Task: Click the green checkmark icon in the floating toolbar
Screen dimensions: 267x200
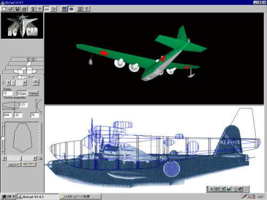Action: 229,189
